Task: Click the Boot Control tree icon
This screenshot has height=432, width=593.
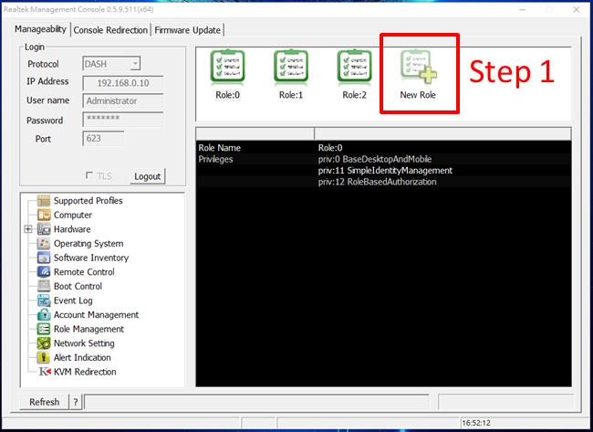Action: 44,286
